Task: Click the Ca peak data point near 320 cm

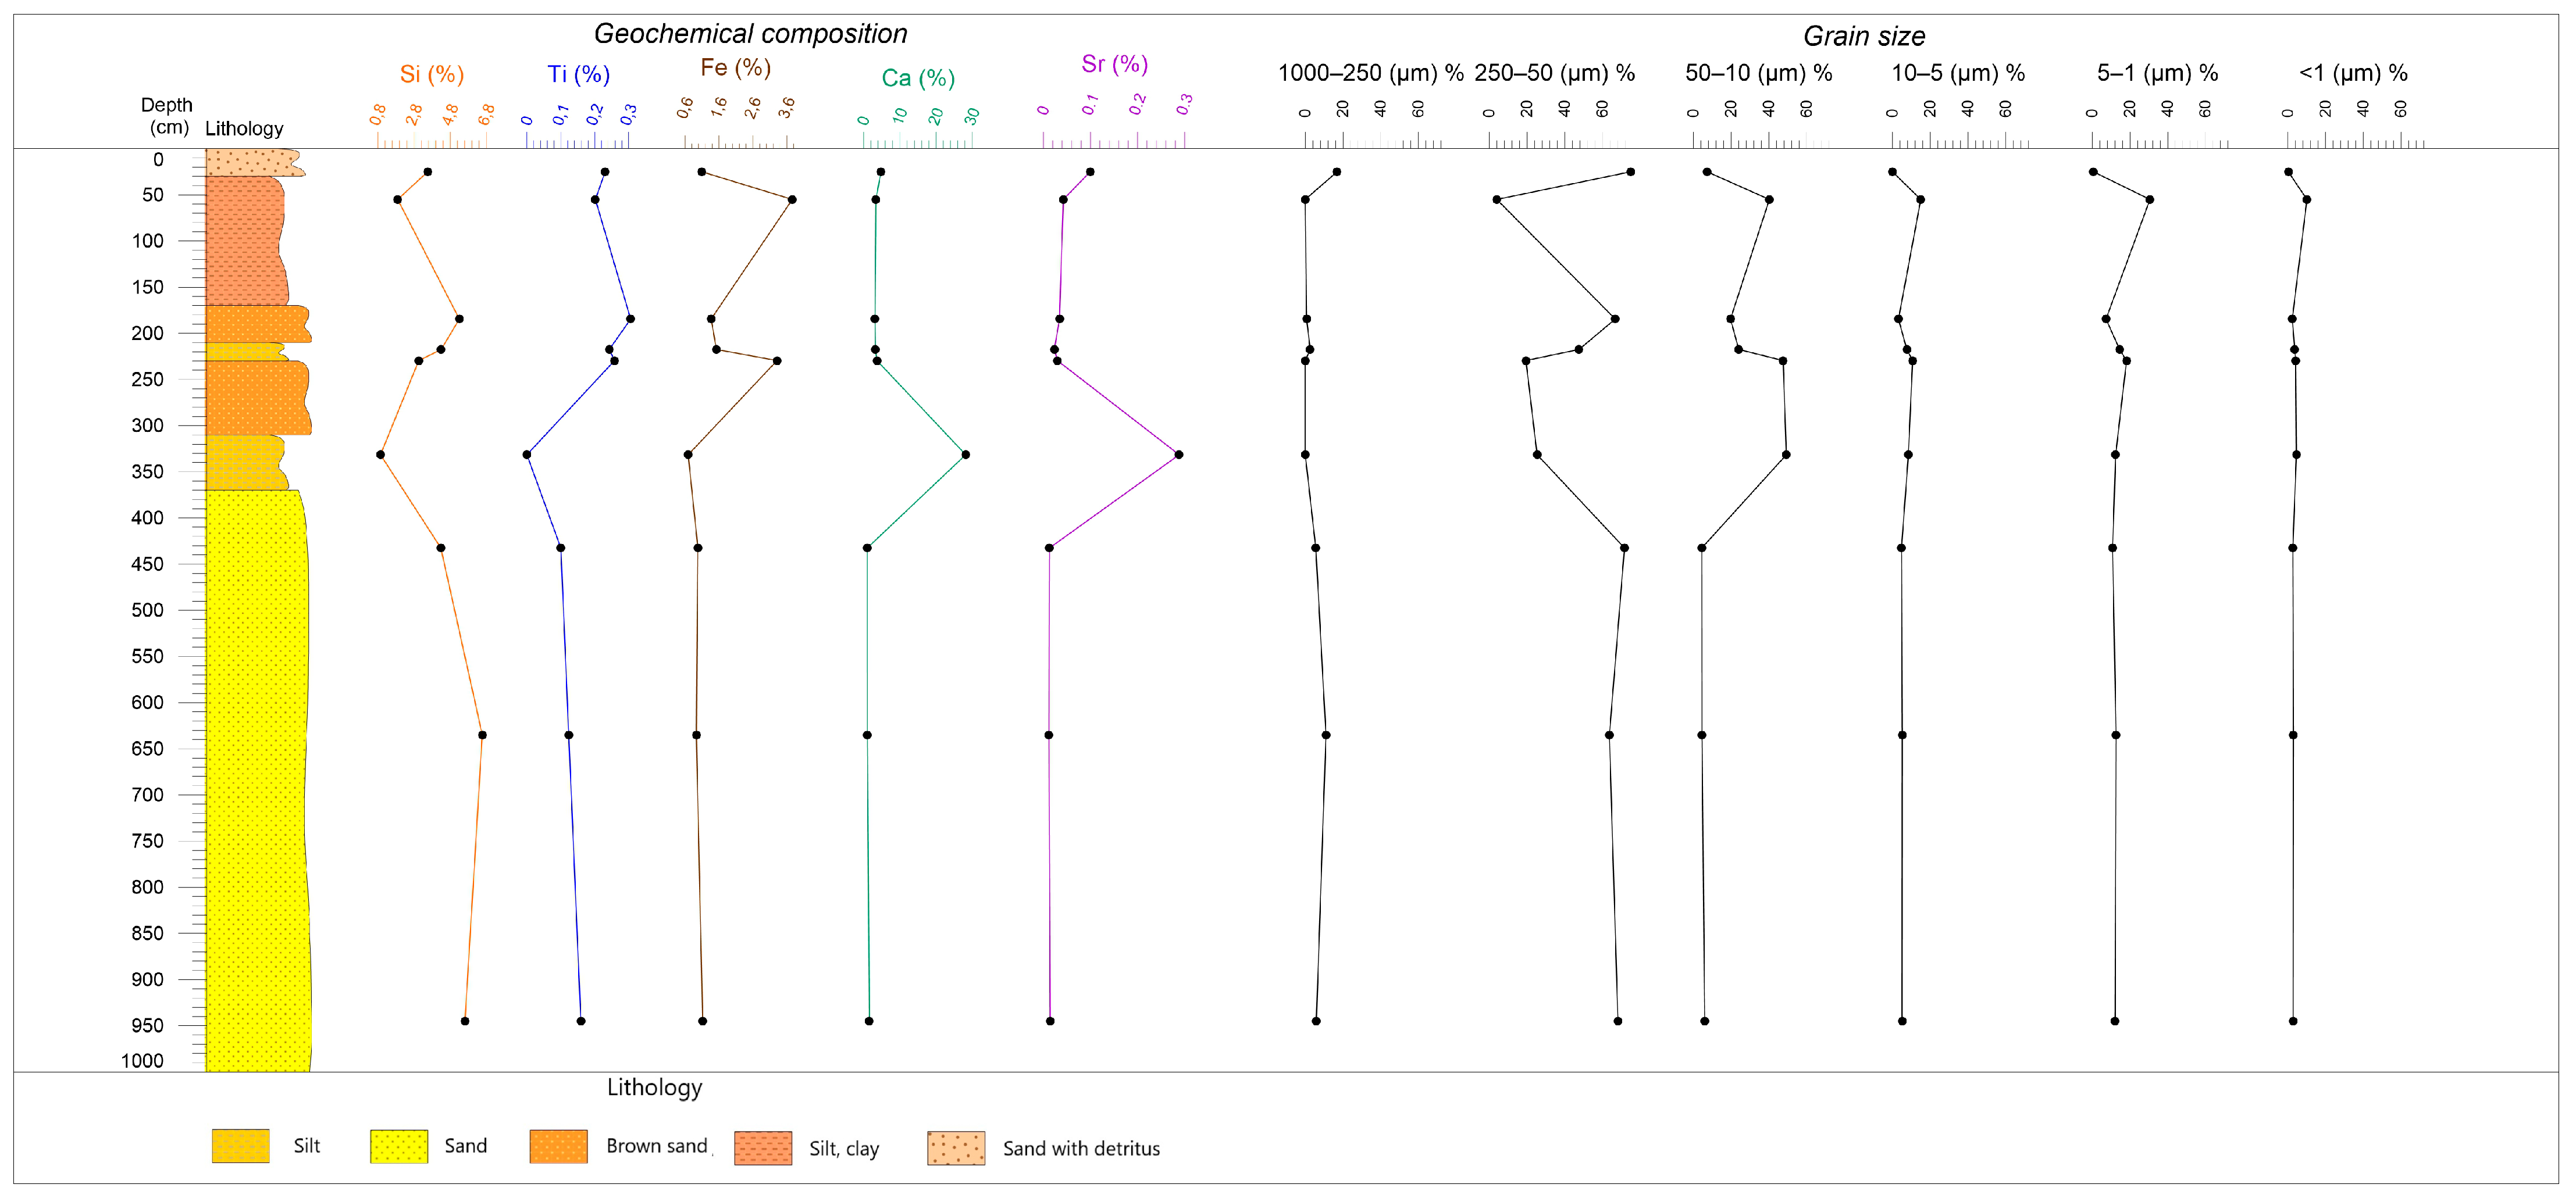Action: click(965, 455)
